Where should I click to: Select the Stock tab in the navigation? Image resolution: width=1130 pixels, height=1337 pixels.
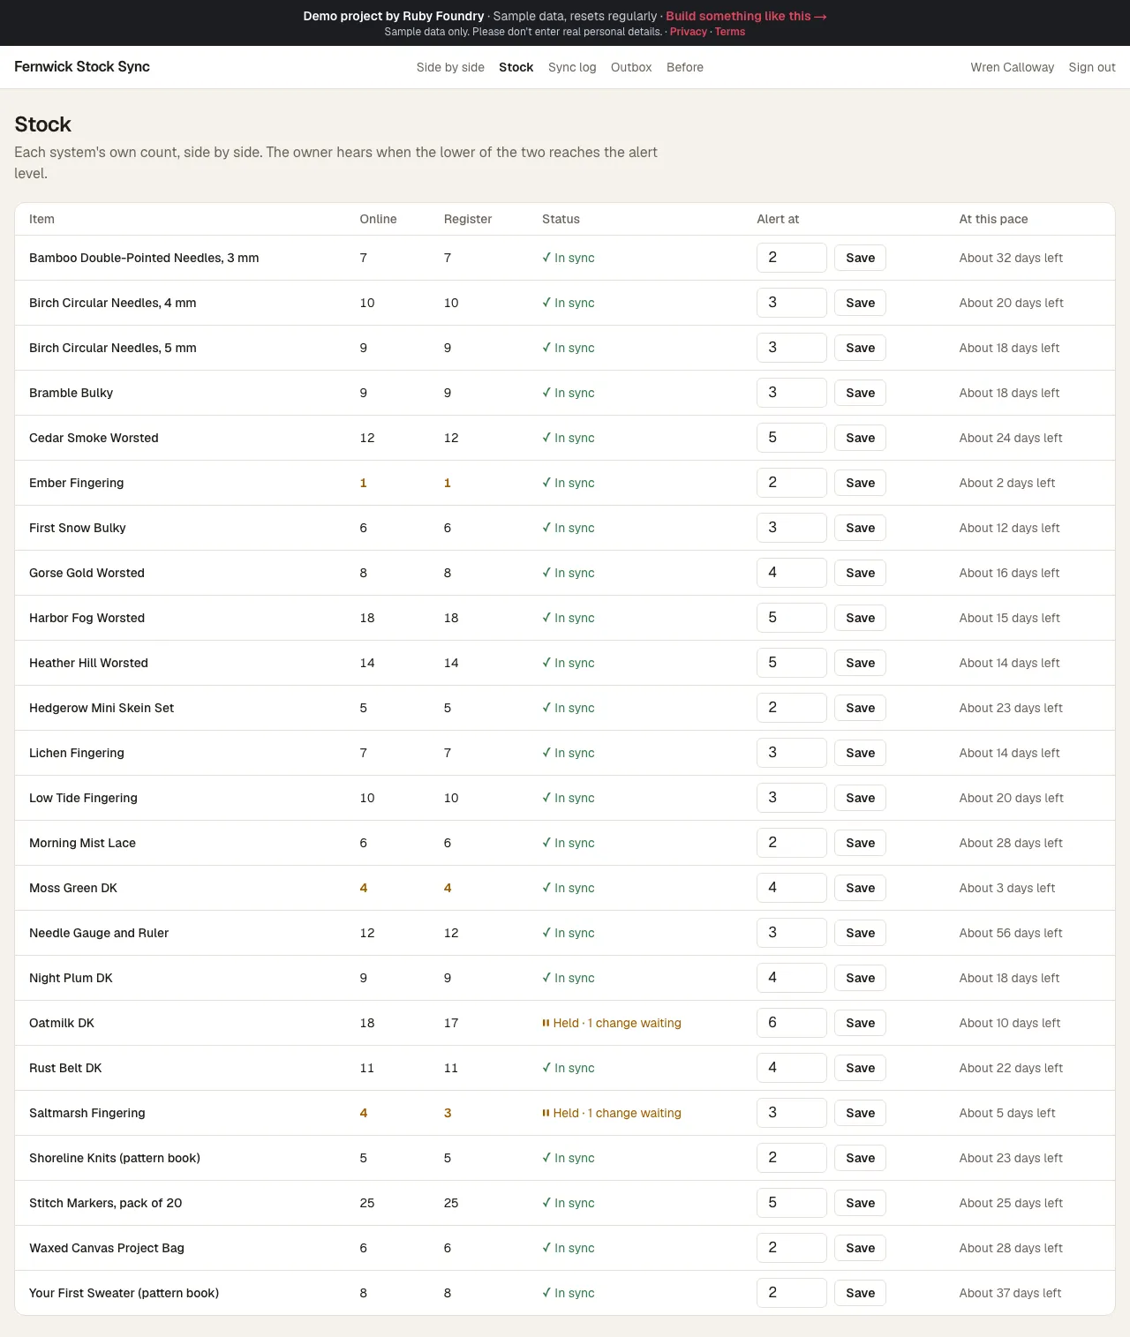tap(516, 67)
